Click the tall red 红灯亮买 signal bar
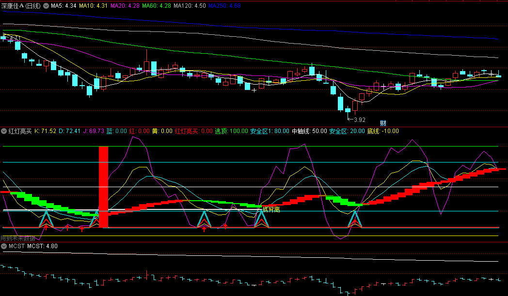This screenshot has width=508, height=296. (x=103, y=187)
